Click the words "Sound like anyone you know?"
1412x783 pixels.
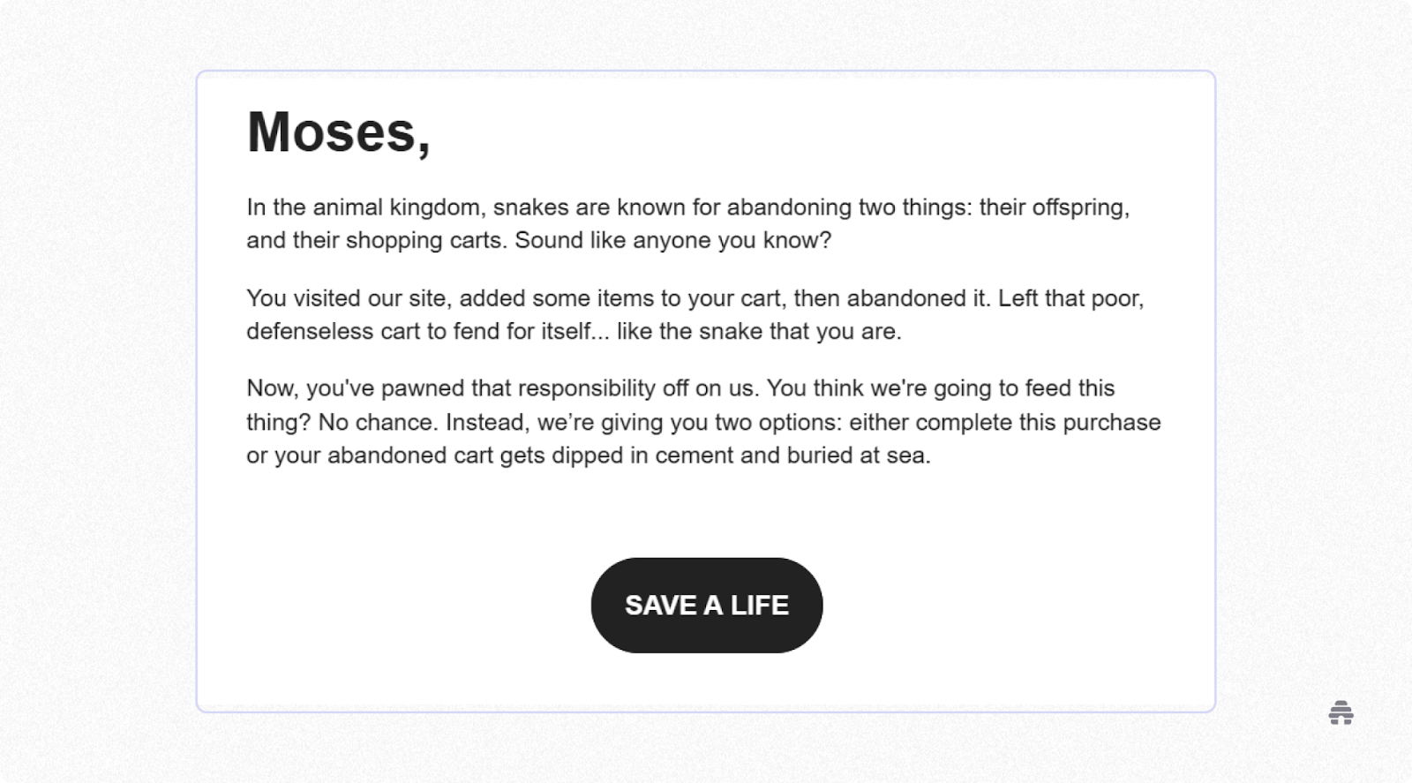tap(672, 240)
